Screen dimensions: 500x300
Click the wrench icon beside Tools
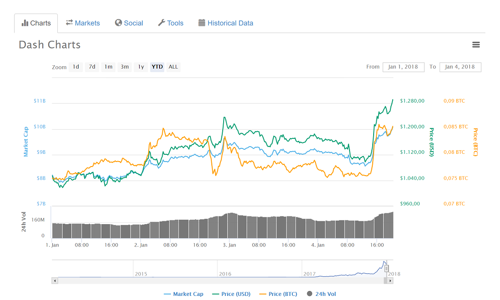(162, 23)
